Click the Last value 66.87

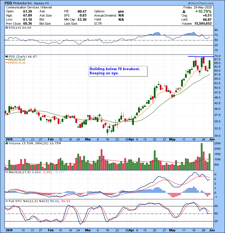tap(207, 19)
